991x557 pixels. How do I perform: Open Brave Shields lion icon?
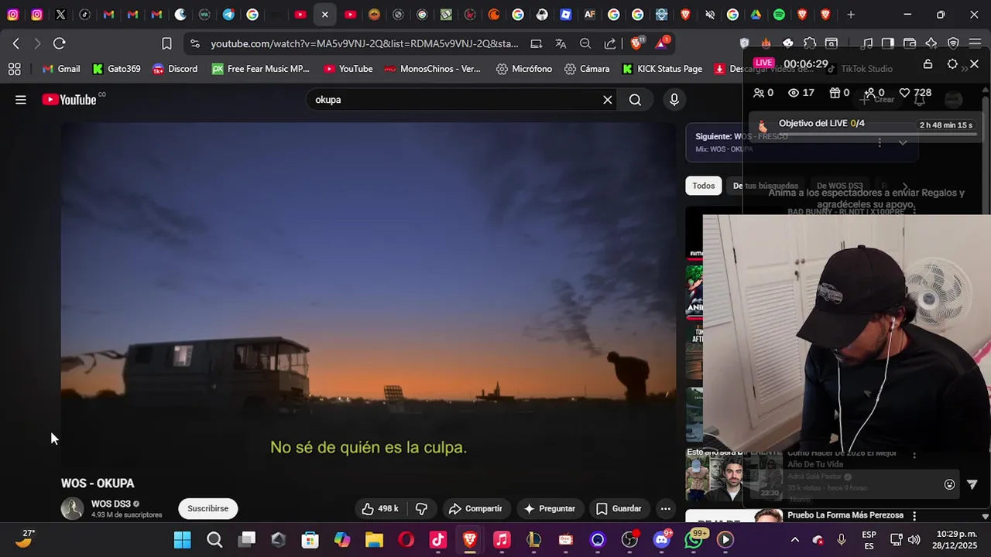click(x=636, y=43)
